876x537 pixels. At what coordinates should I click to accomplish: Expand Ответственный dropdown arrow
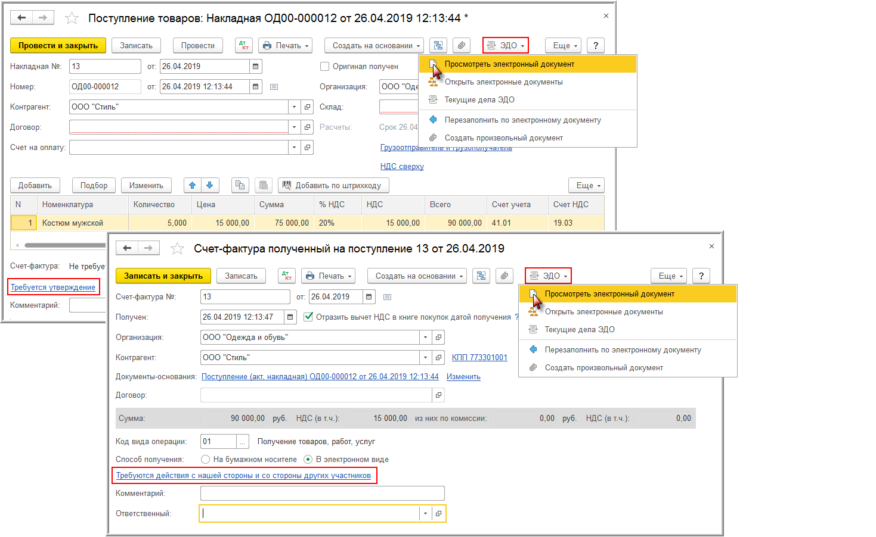pos(425,514)
